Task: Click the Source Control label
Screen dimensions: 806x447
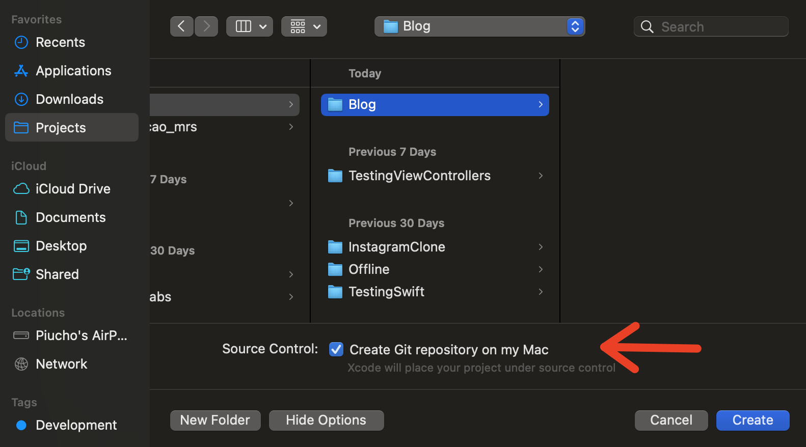Action: coord(270,349)
